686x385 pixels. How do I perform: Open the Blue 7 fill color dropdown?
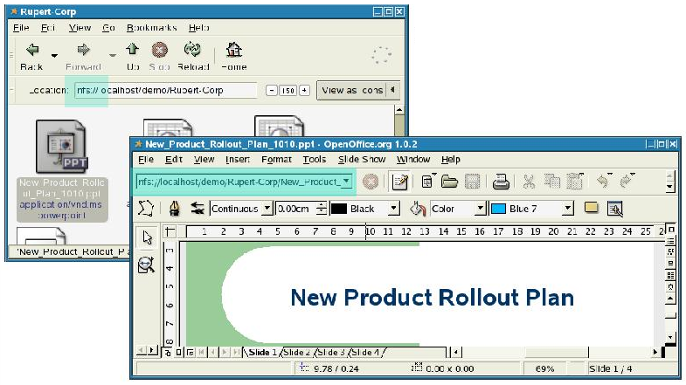click(531, 209)
